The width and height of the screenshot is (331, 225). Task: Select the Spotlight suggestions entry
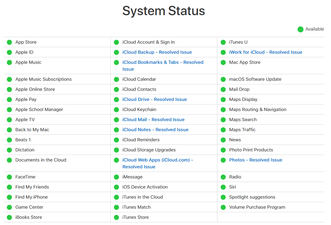click(x=252, y=197)
